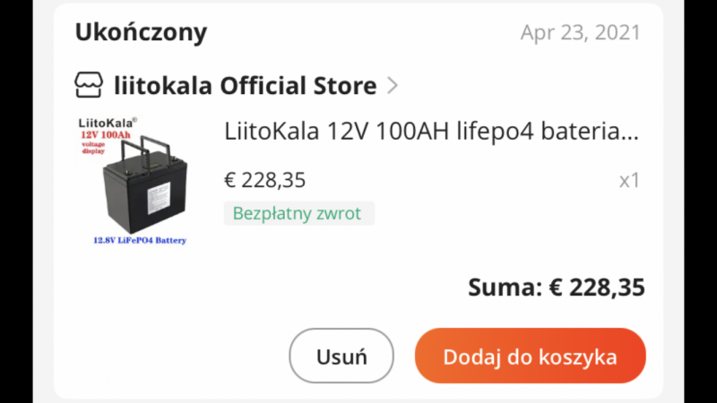This screenshot has width=717, height=403.
Task: Open the liitokala Official Store link
Action: click(245, 87)
